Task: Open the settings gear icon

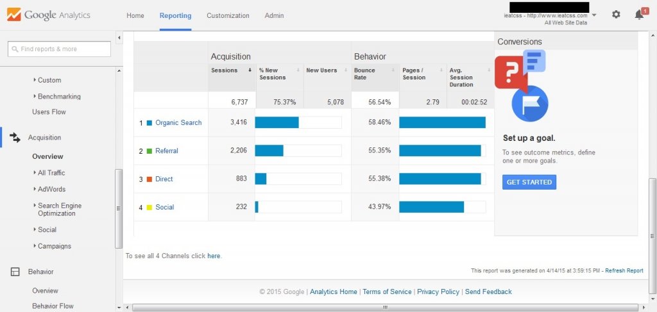Action: 616,15
